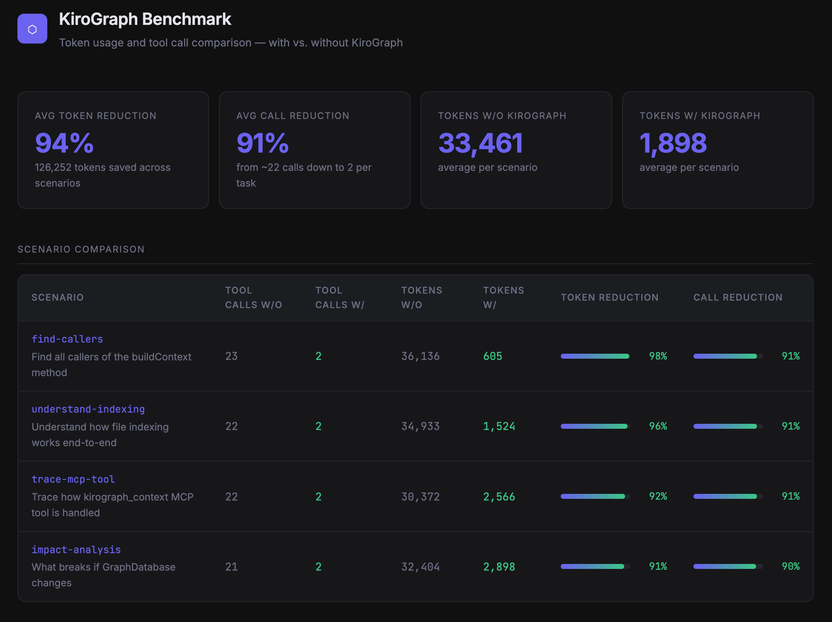Click the KiroGraph hexagon logo icon
This screenshot has width=832, height=622.
click(32, 29)
